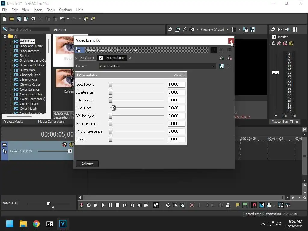Select Black and White plug-in
The width and height of the screenshot is (308, 231).
click(31, 46)
